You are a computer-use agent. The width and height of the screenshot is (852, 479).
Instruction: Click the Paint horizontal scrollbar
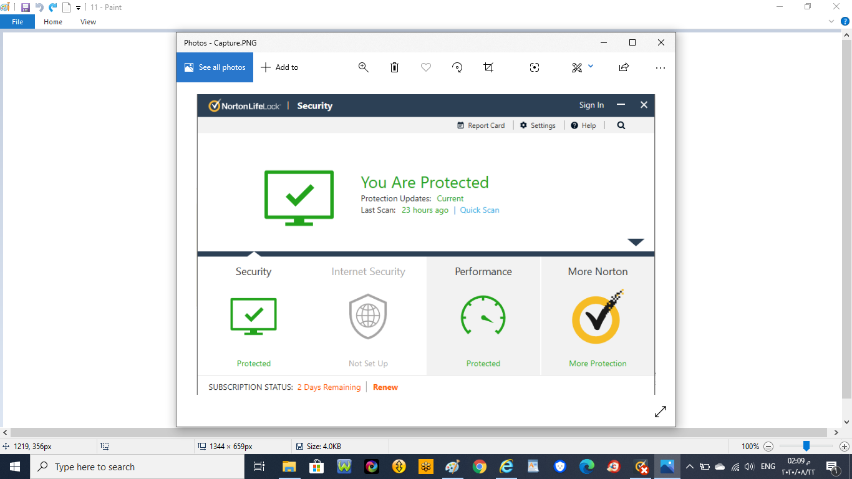pos(420,432)
